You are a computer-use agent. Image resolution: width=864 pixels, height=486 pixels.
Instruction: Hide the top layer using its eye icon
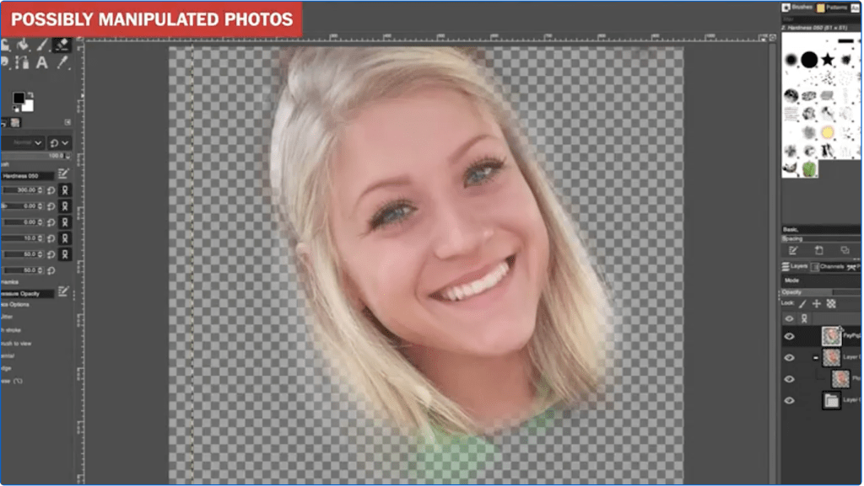click(790, 336)
